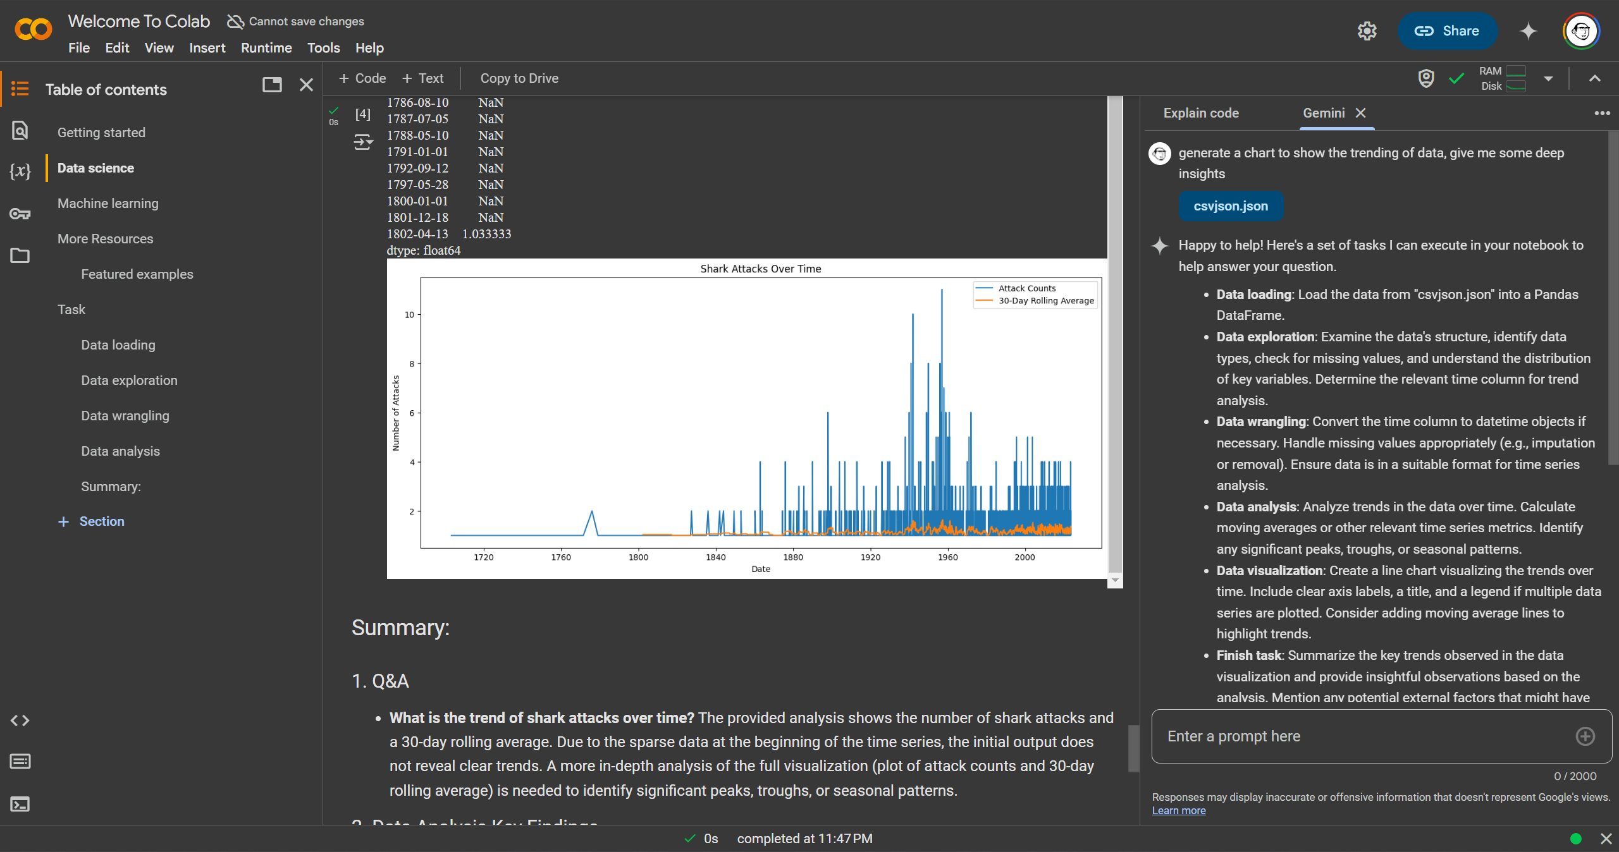
Task: Open the Code snippets icon
Action: point(20,721)
